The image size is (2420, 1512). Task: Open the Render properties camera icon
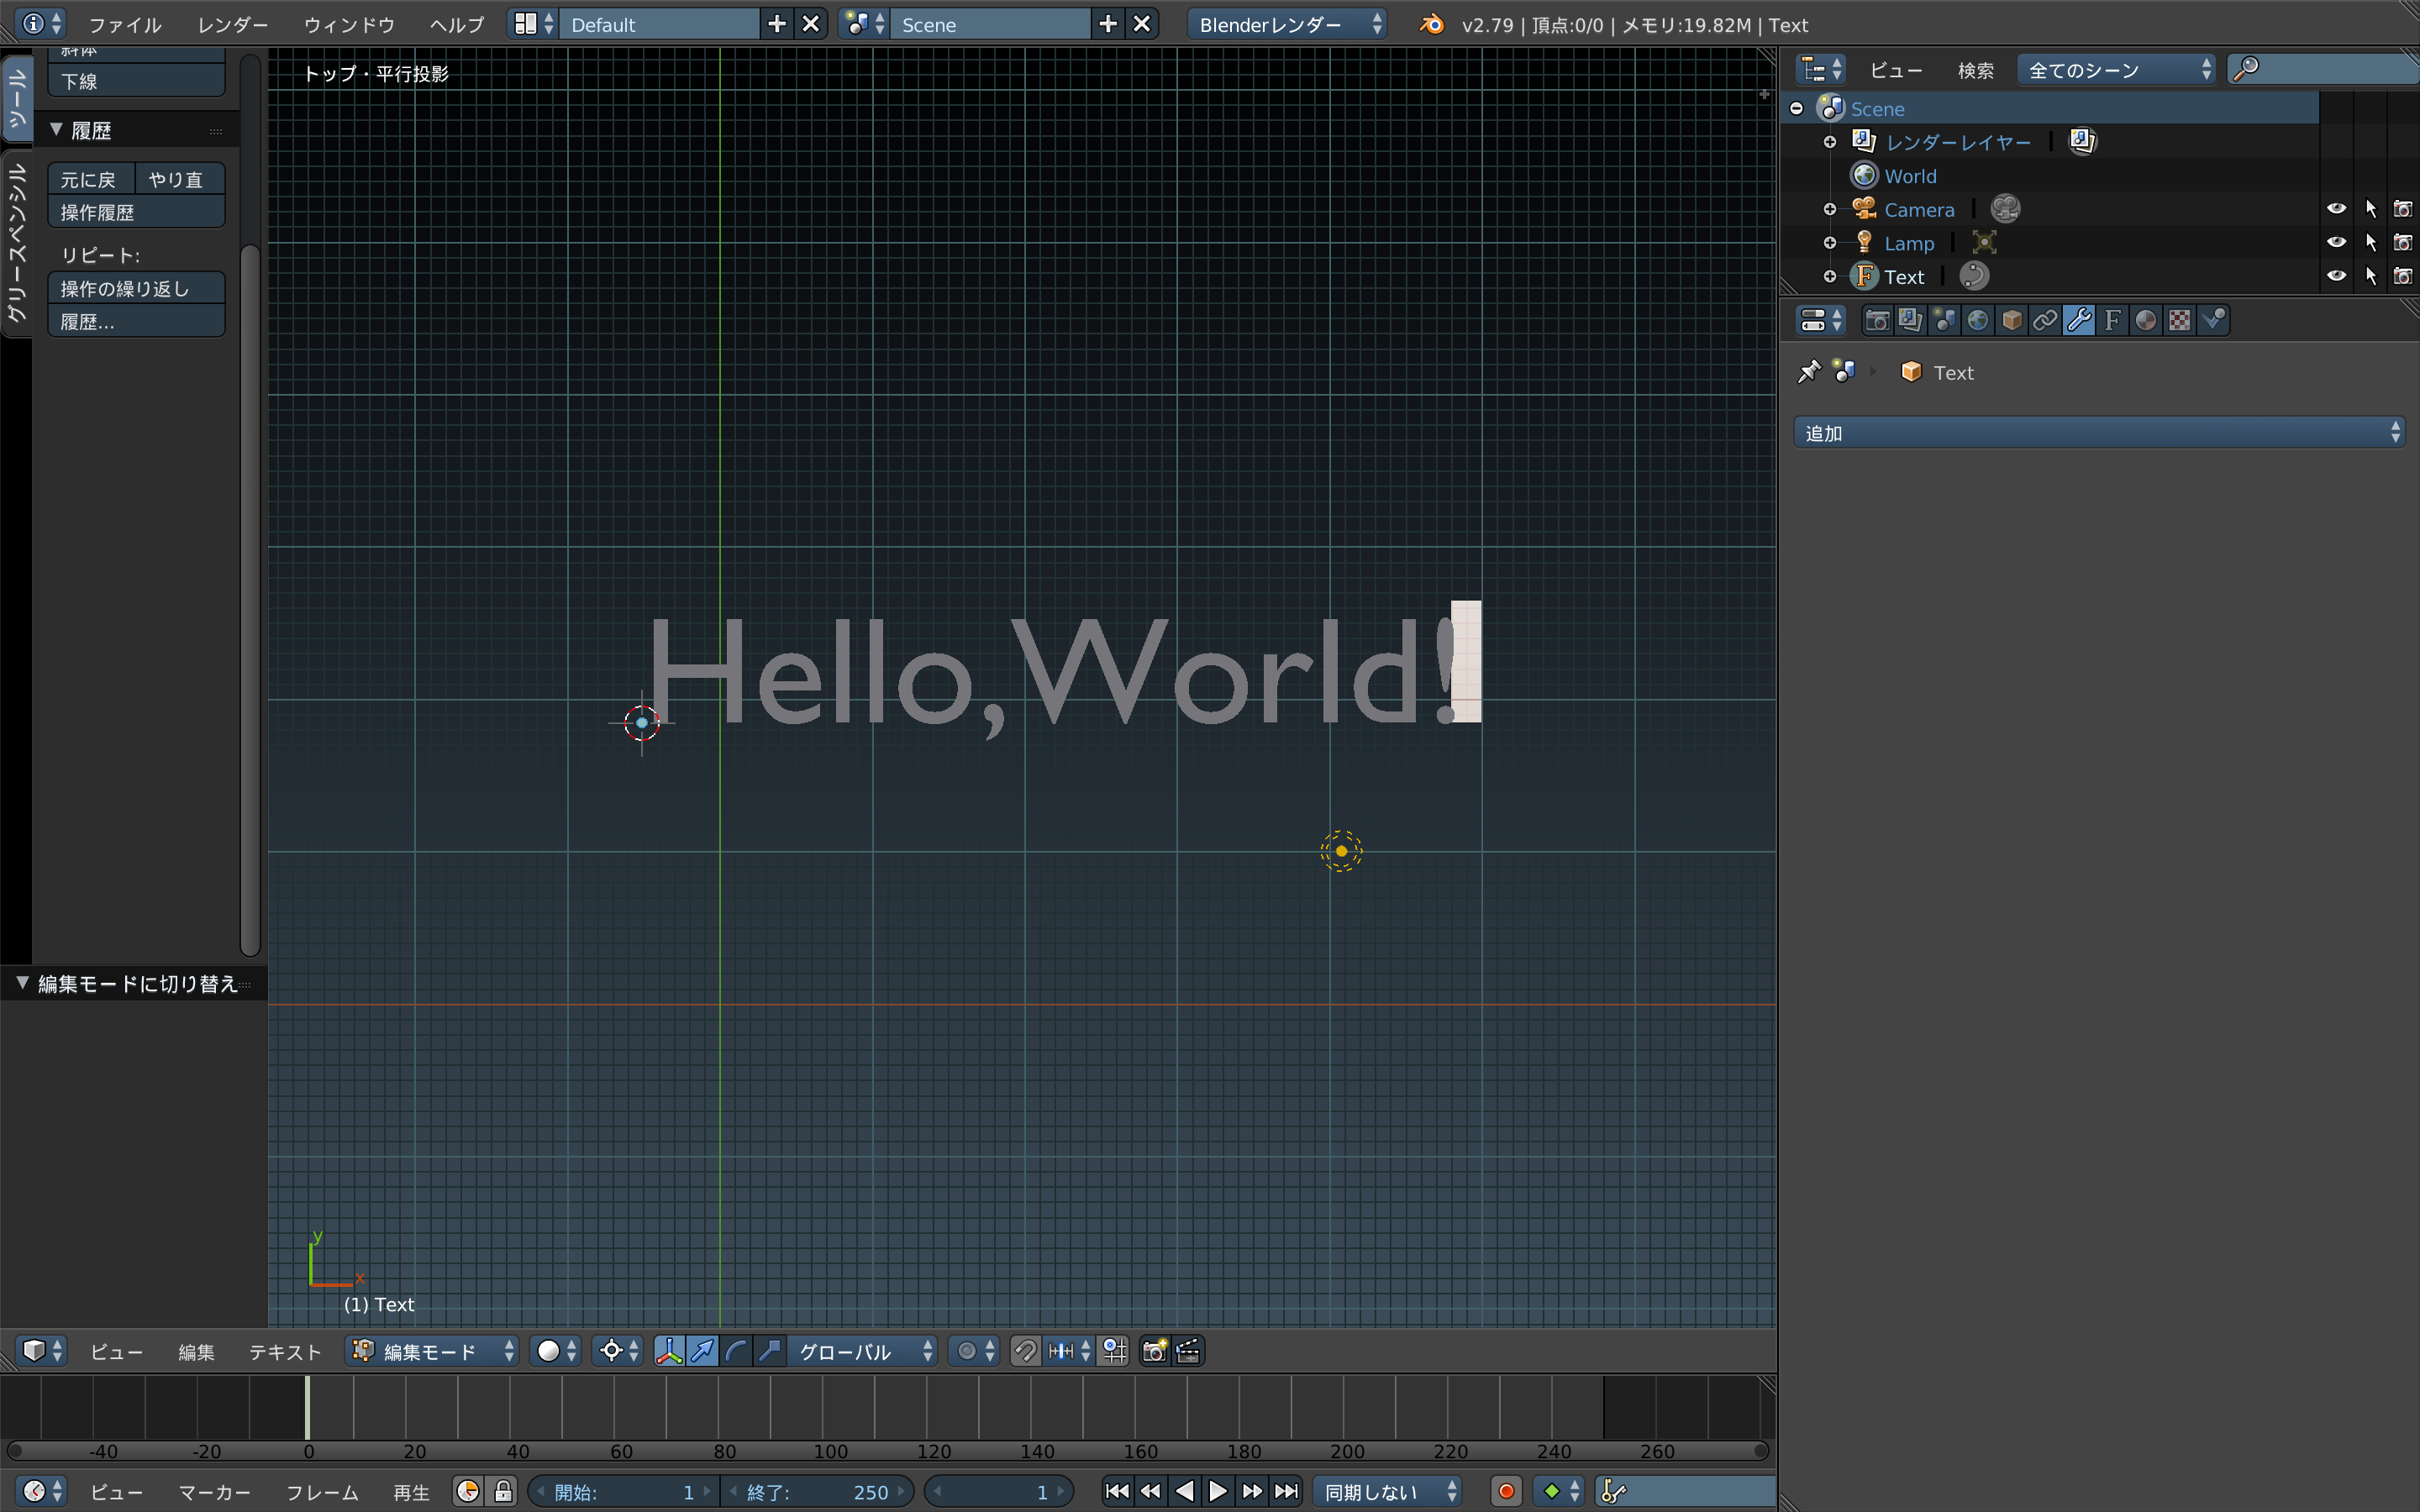coord(1878,320)
